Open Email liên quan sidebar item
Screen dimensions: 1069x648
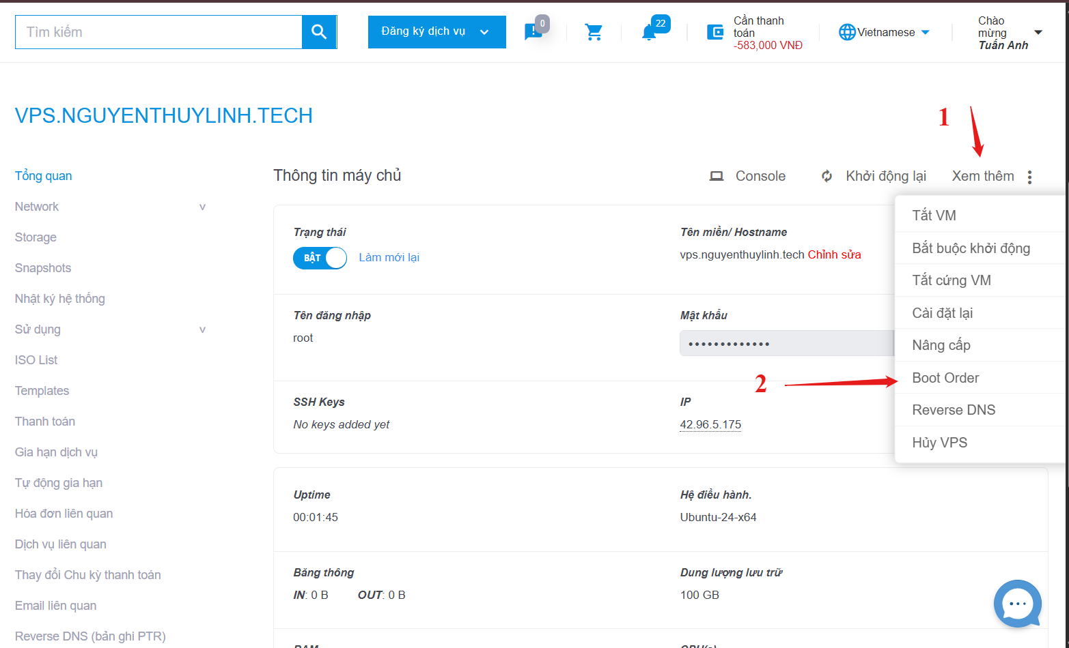click(x=56, y=606)
